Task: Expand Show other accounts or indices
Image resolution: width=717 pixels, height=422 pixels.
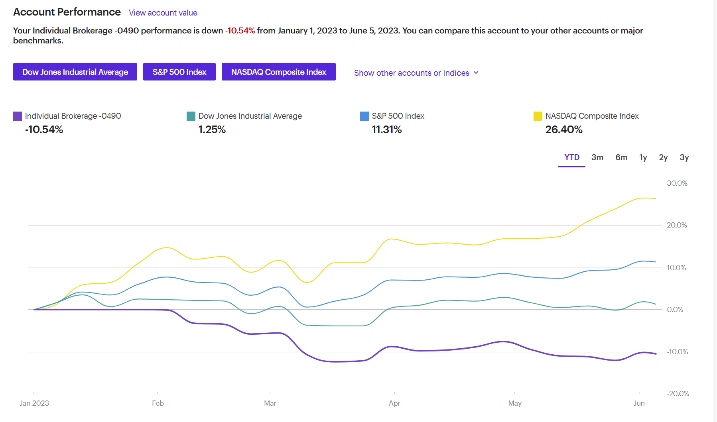Action: 412,73
